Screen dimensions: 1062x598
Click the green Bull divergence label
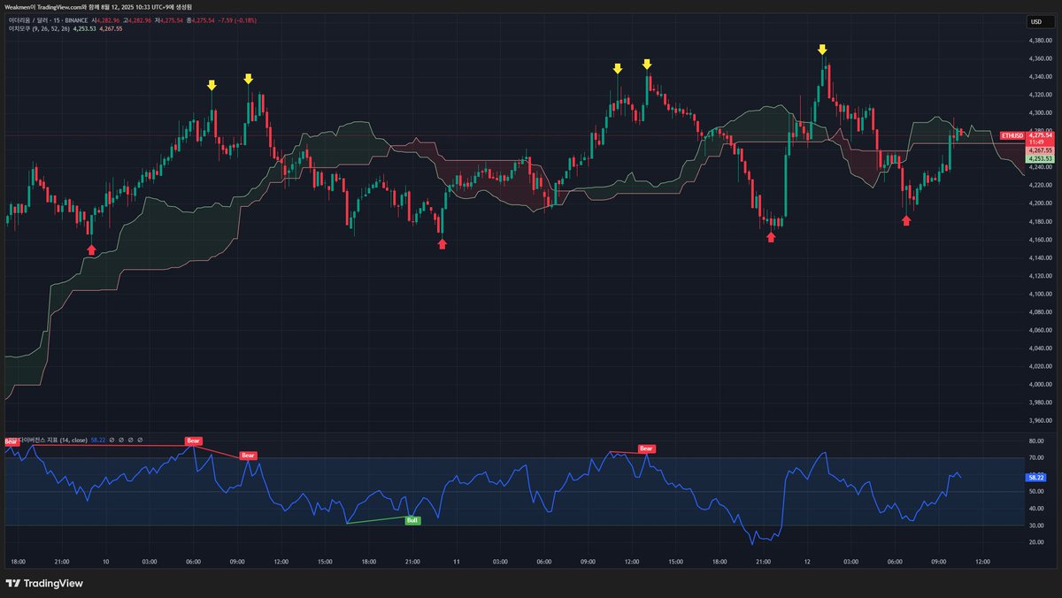tap(412, 521)
